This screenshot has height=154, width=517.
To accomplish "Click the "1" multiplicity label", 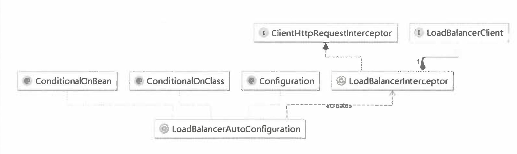I will (x=418, y=61).
